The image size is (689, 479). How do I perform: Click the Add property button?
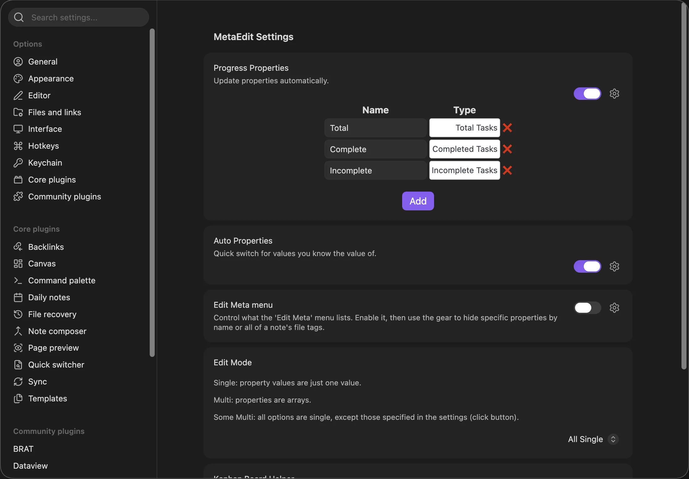418,201
